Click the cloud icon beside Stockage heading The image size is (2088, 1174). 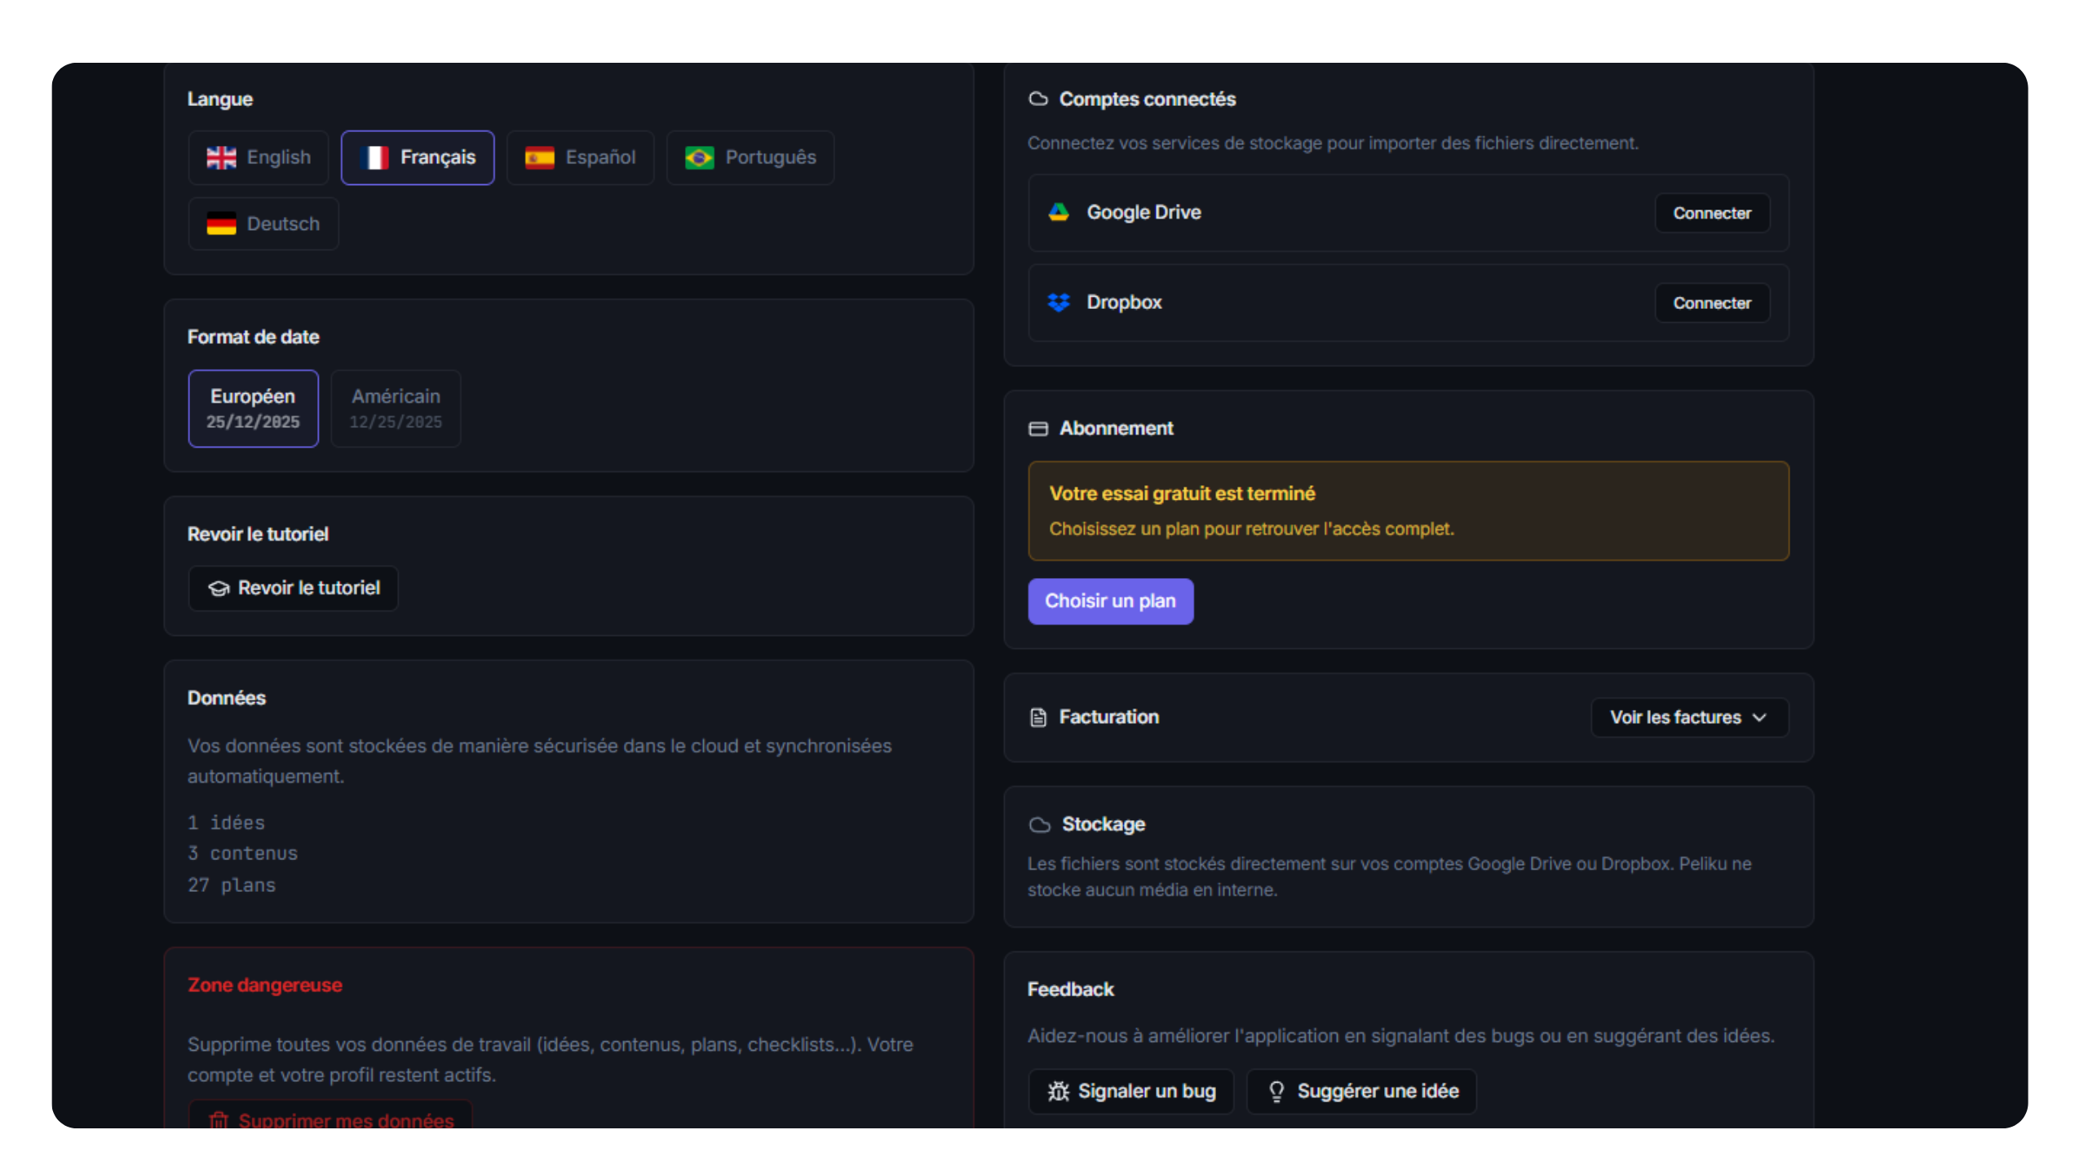click(x=1039, y=824)
